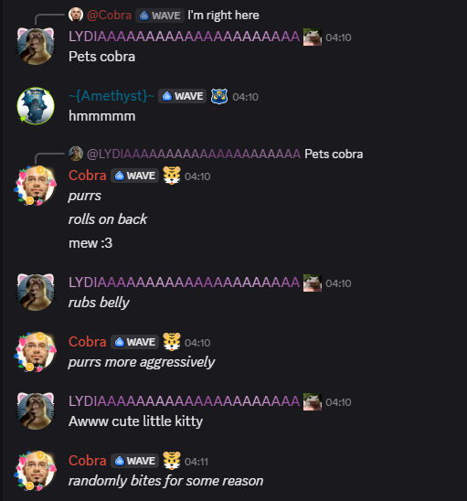
Task: Click the police badge icon beside Amethyst
Action: coord(219,96)
